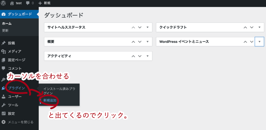Select インストール済みプラグイン in submenu
Screen dimensions: 266x130
click(x=59, y=91)
